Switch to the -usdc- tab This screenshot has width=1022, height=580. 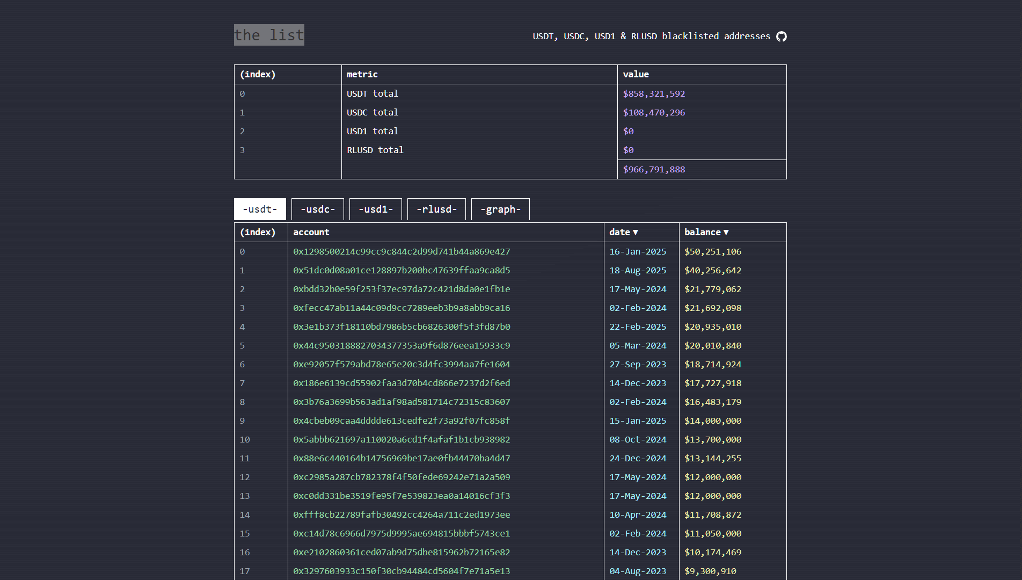(317, 209)
